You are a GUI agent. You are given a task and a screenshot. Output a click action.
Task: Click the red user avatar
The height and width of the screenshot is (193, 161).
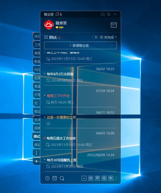[x=49, y=25]
